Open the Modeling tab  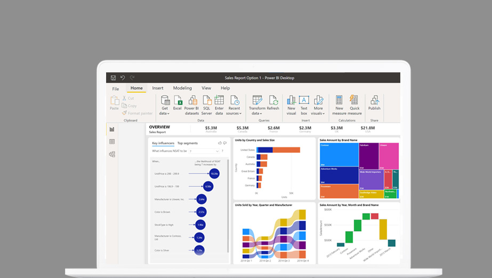click(x=182, y=88)
